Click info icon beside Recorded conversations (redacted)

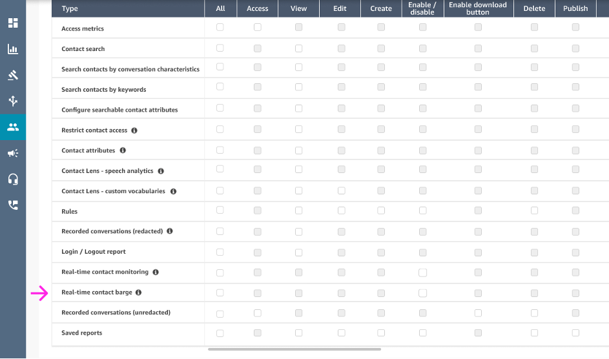tap(170, 231)
